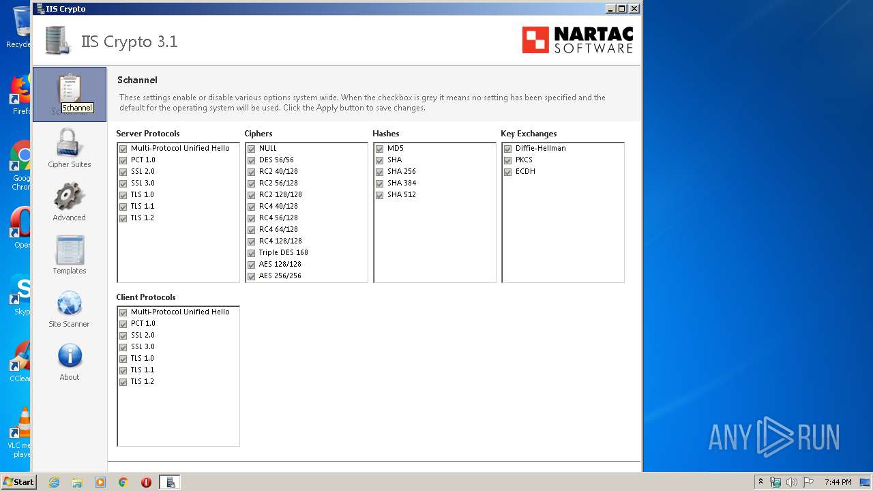The image size is (873, 491).
Task: Open the Site Scanner globe icon
Action: pos(69,303)
